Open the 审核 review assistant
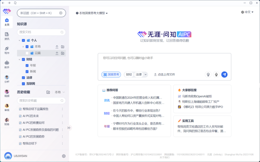Image resolution: width=260 pixels, height=162 pixels. coord(7,107)
